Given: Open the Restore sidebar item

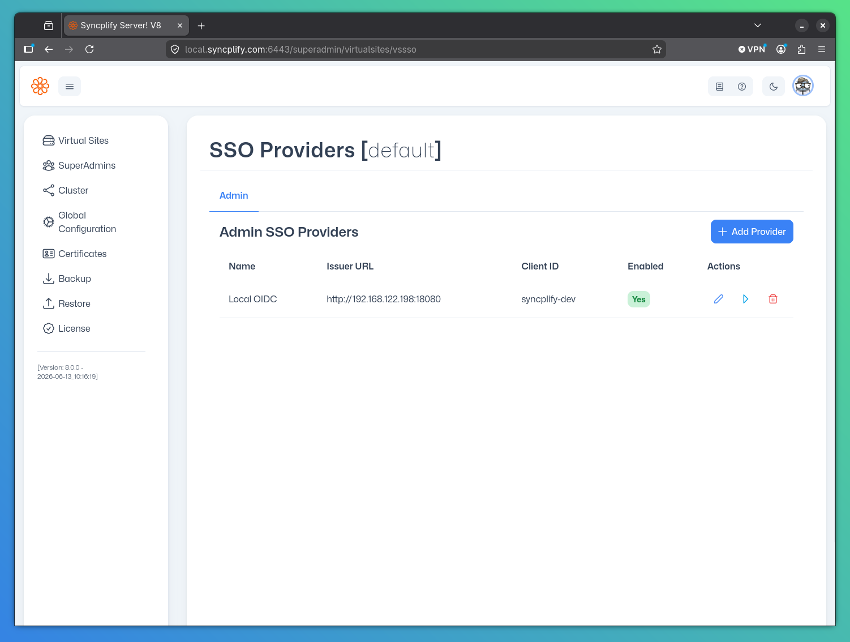Looking at the screenshot, I should 74,303.
